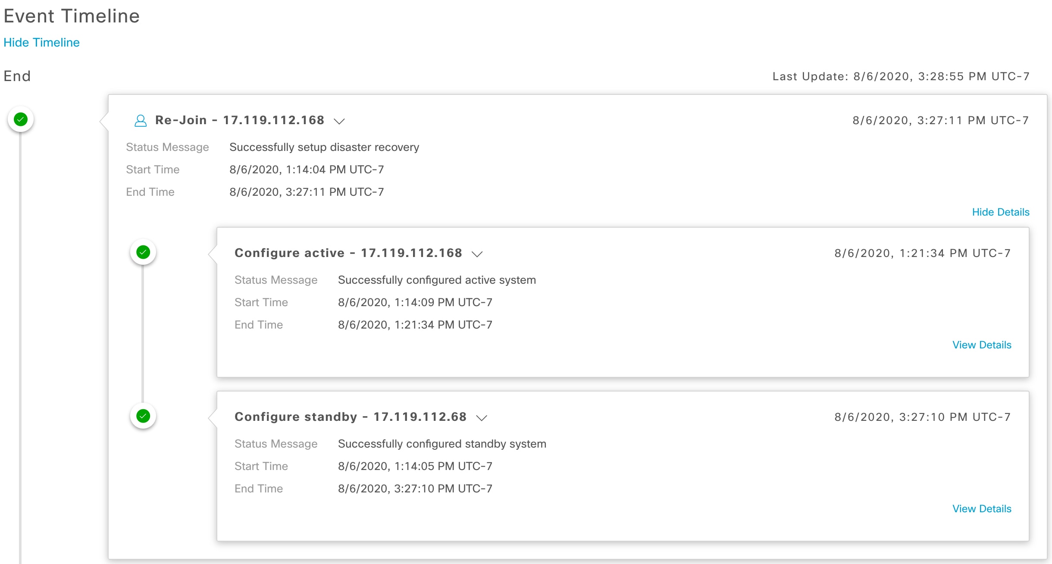Click the green check icon for Configure standby
The width and height of the screenshot is (1052, 564).
[x=143, y=416]
